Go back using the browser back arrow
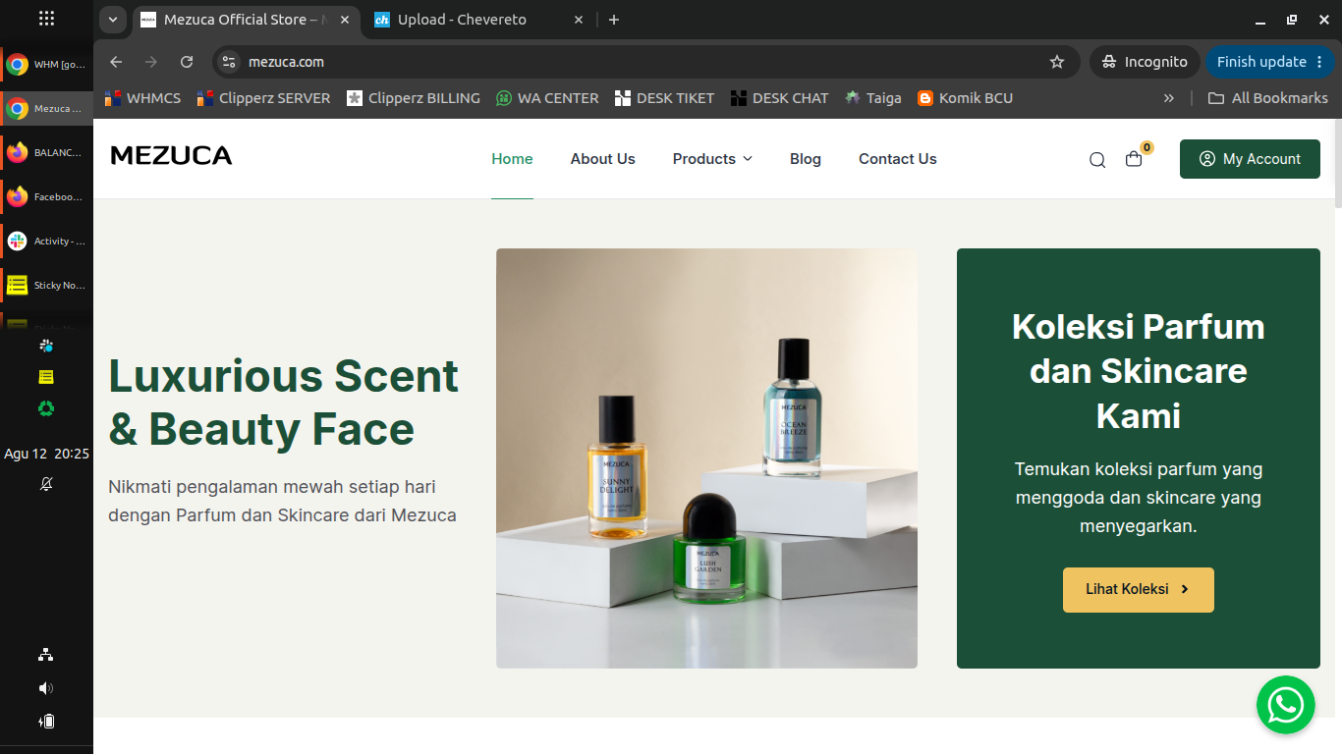Image resolution: width=1342 pixels, height=754 pixels. (x=116, y=62)
